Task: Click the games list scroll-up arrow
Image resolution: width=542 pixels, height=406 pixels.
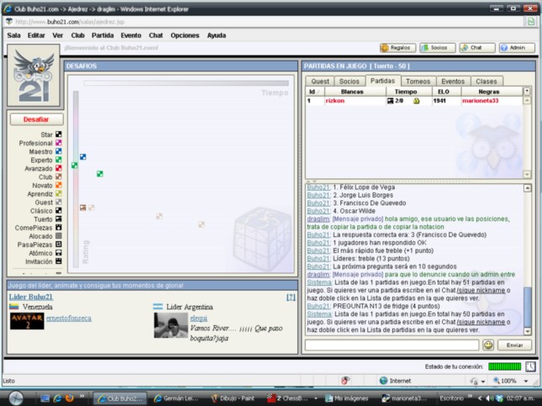Action: pos(527,101)
